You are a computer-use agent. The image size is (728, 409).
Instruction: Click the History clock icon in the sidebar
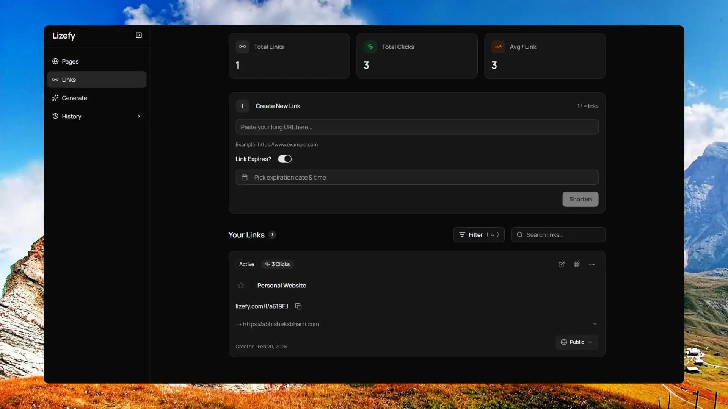55,116
